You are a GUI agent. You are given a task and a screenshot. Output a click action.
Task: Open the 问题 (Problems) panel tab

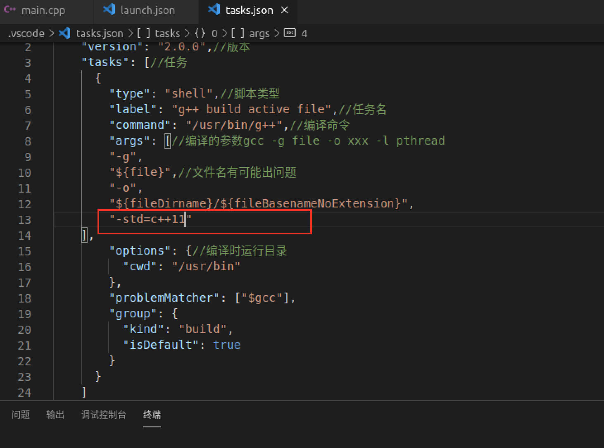tap(21, 415)
